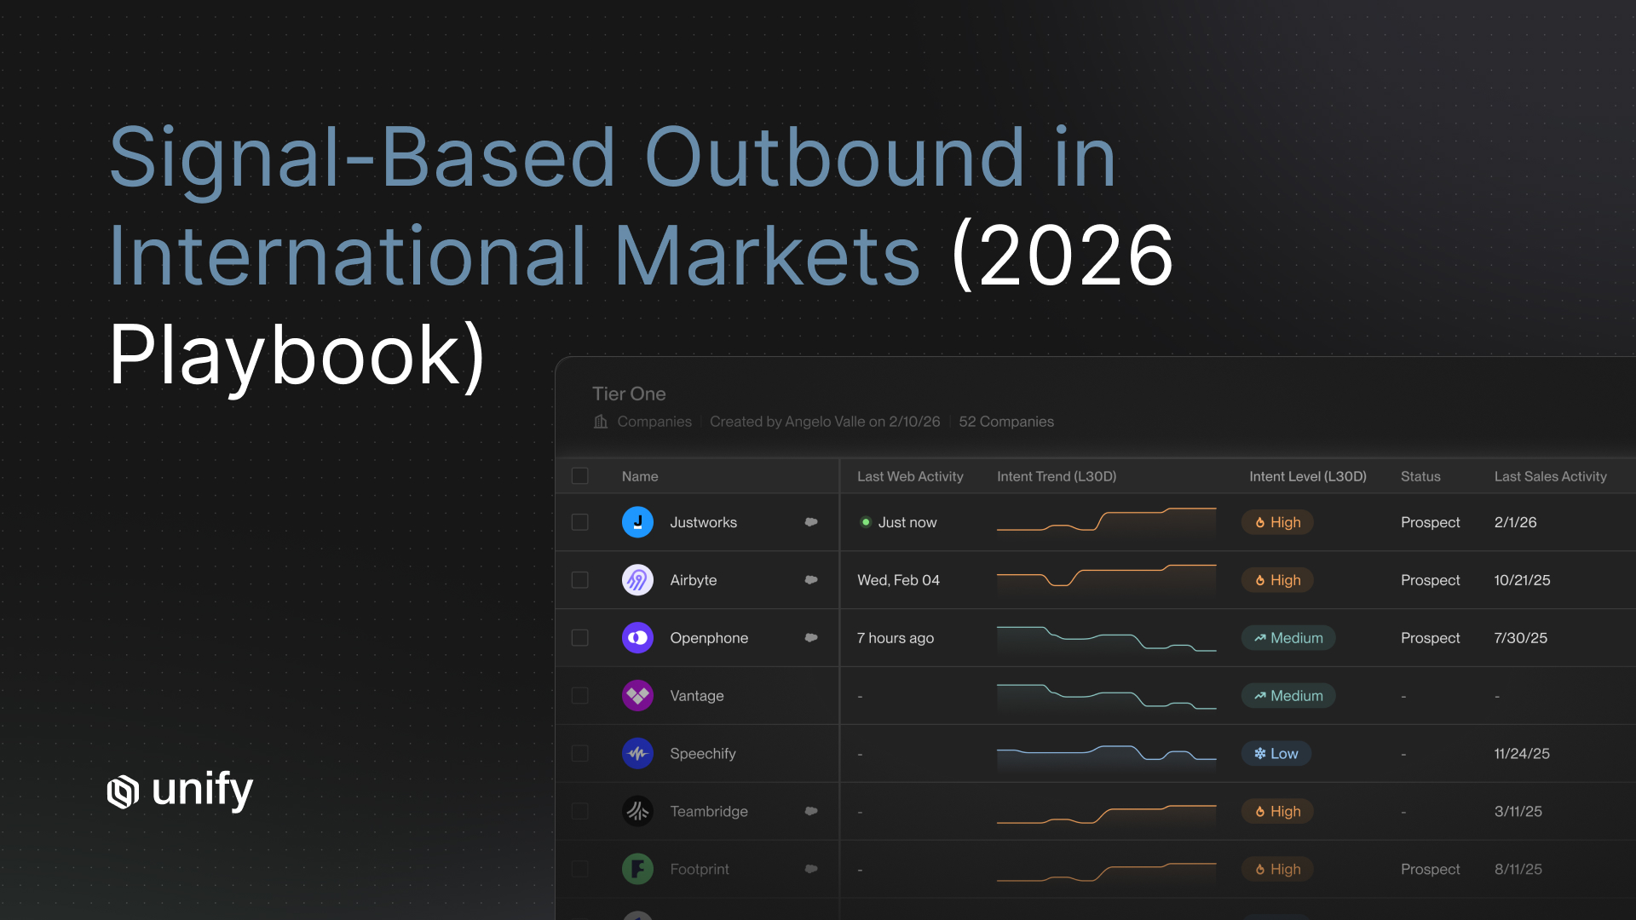Click the Salesforce cloud icon in Justworks row
Viewport: 1636px width, 920px height.
coord(811,522)
